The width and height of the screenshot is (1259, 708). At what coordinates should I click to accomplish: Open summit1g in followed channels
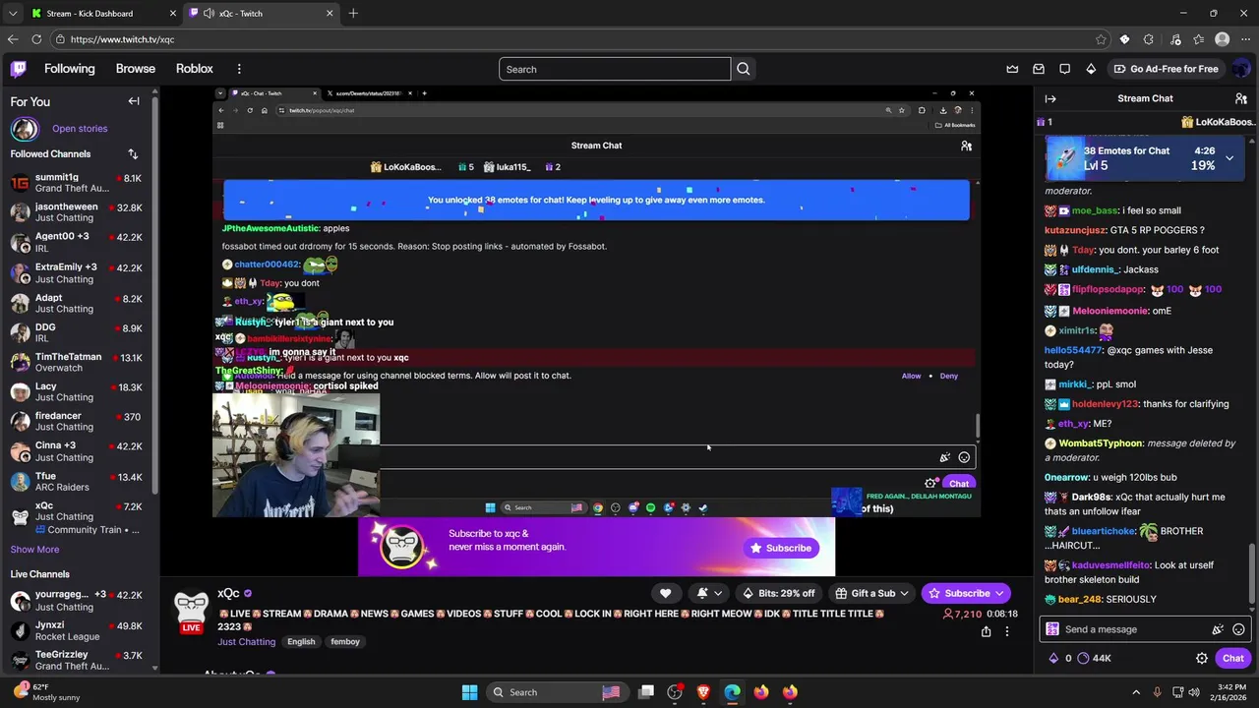pyautogui.click(x=77, y=183)
